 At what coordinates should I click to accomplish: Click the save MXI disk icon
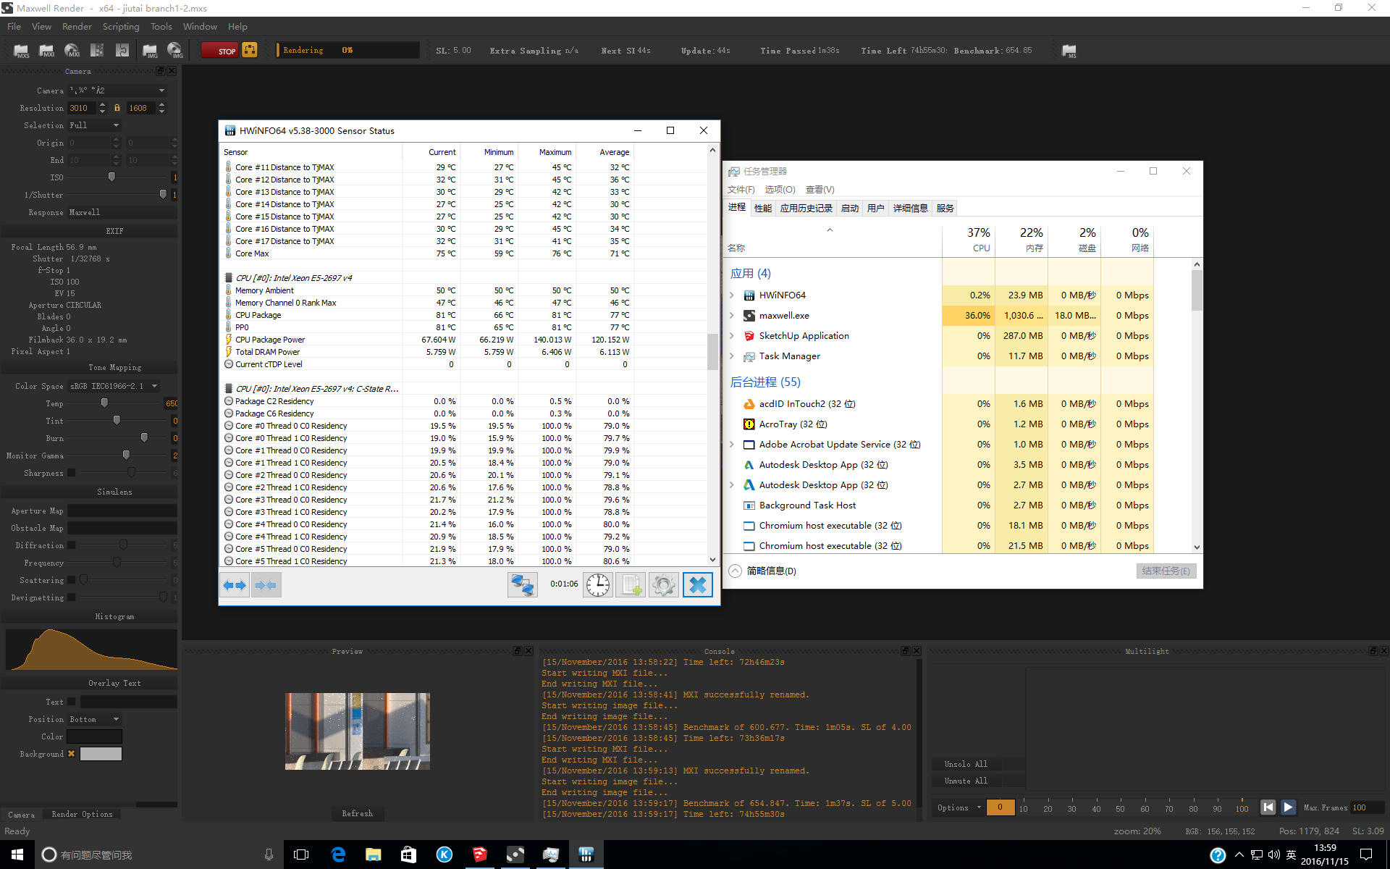72,50
